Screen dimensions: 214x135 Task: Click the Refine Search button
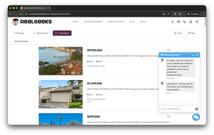click(x=41, y=33)
